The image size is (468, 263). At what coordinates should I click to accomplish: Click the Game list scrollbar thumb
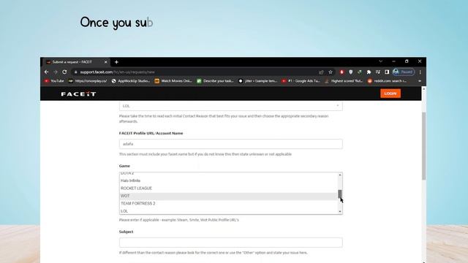(x=340, y=194)
